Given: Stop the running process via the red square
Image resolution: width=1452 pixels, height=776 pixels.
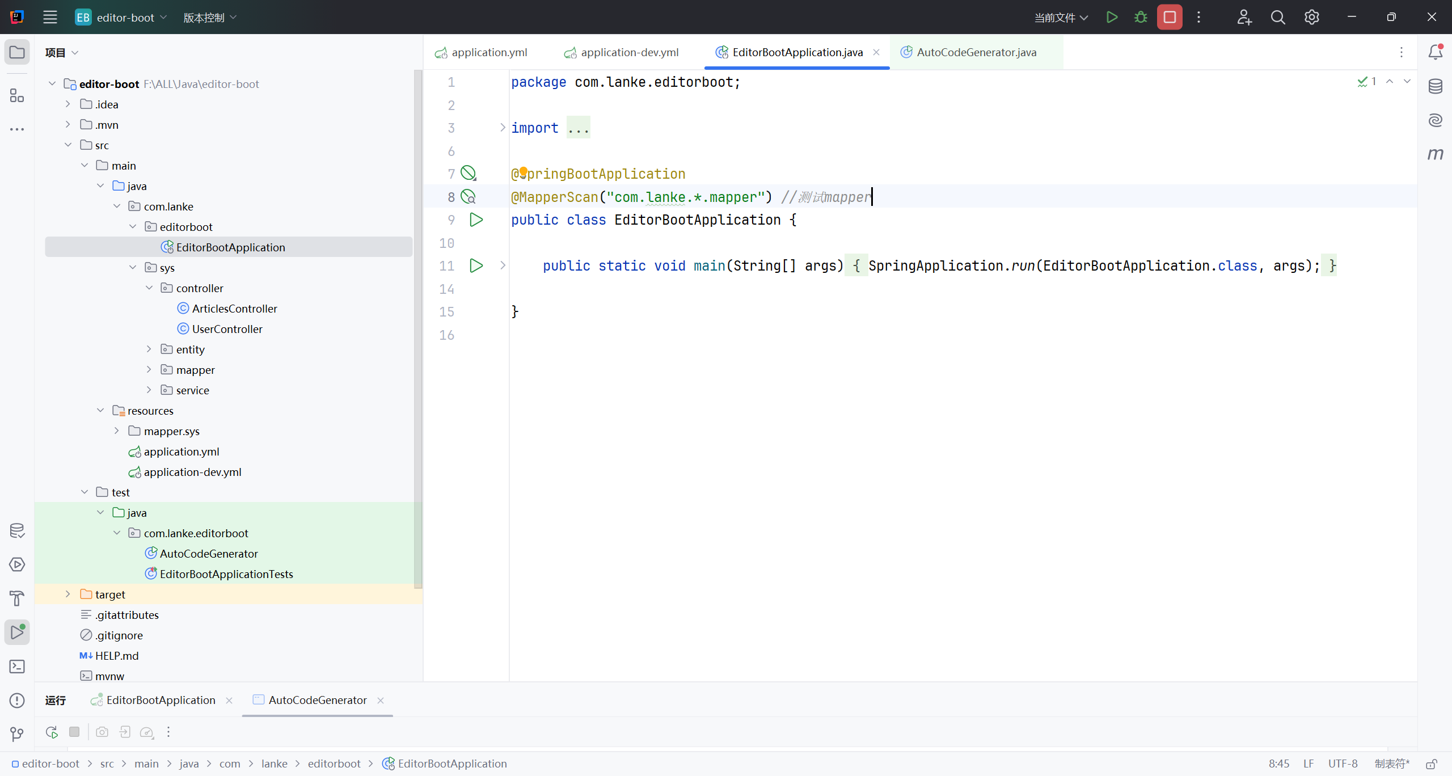Looking at the screenshot, I should (1170, 17).
